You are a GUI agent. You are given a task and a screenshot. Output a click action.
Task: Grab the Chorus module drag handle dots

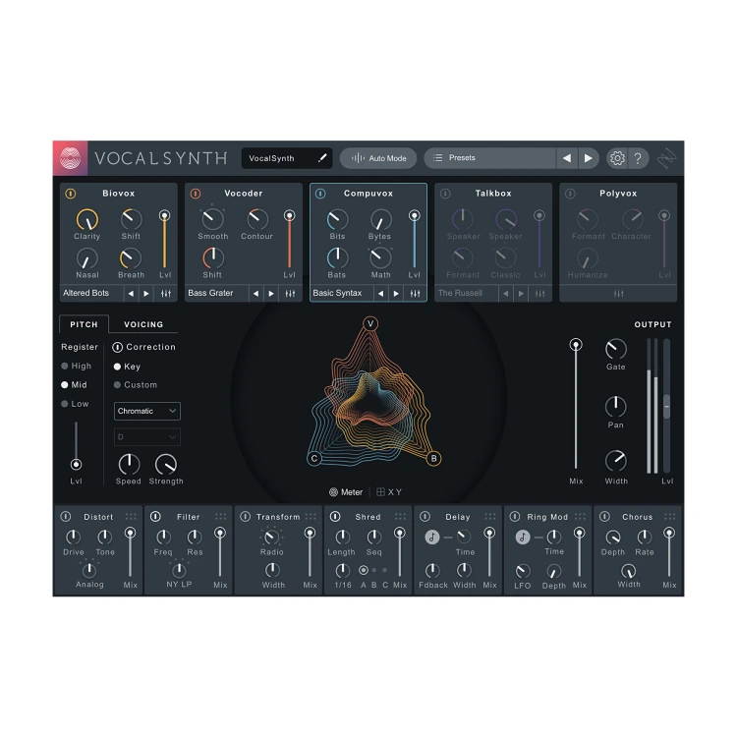click(x=670, y=517)
